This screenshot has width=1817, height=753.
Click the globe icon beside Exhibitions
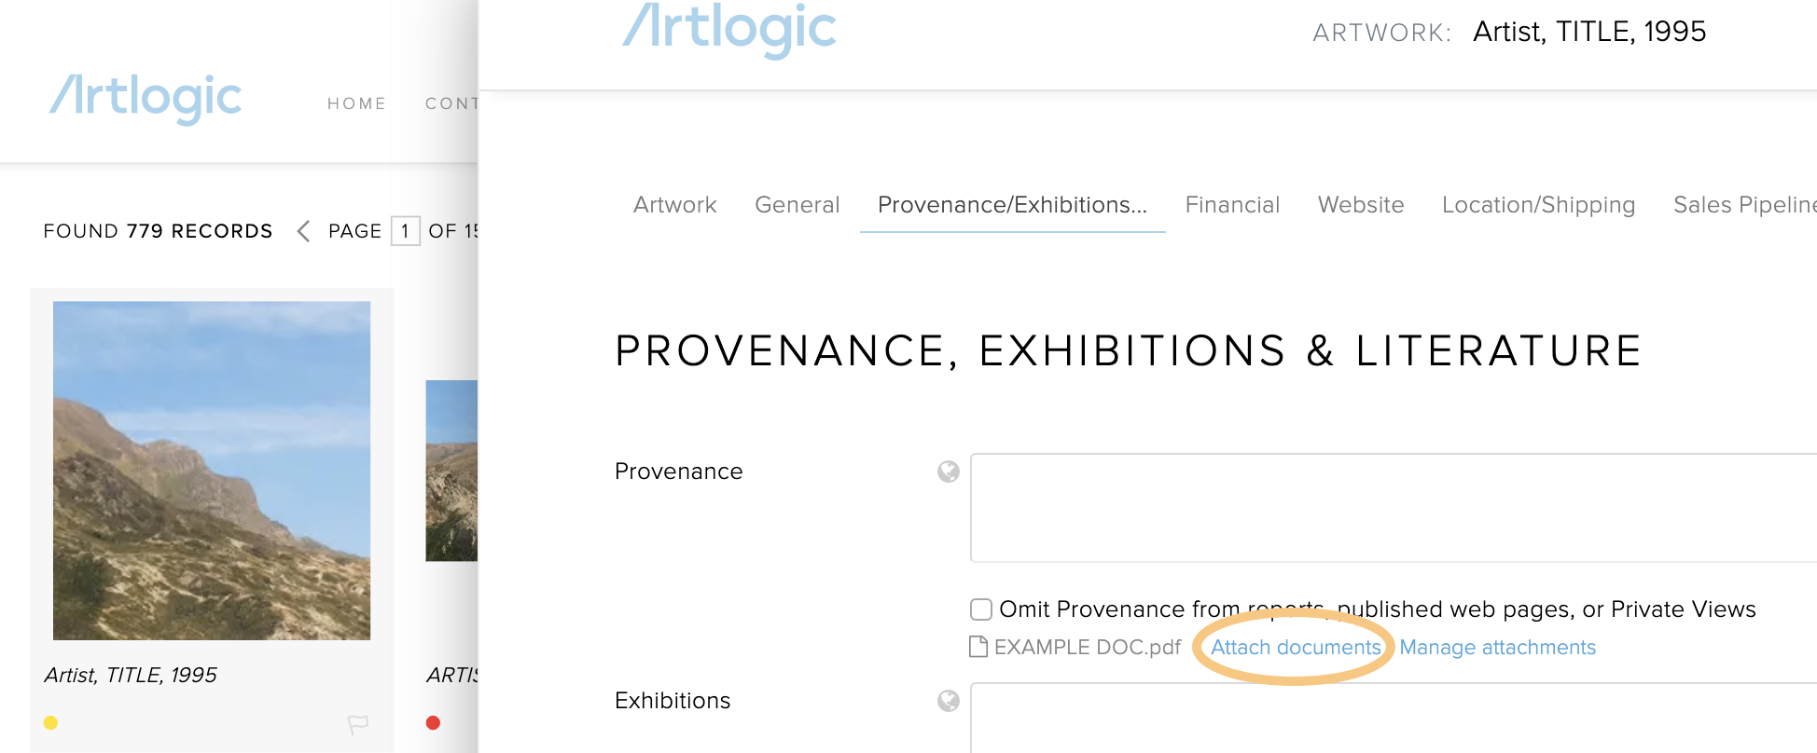click(x=949, y=701)
